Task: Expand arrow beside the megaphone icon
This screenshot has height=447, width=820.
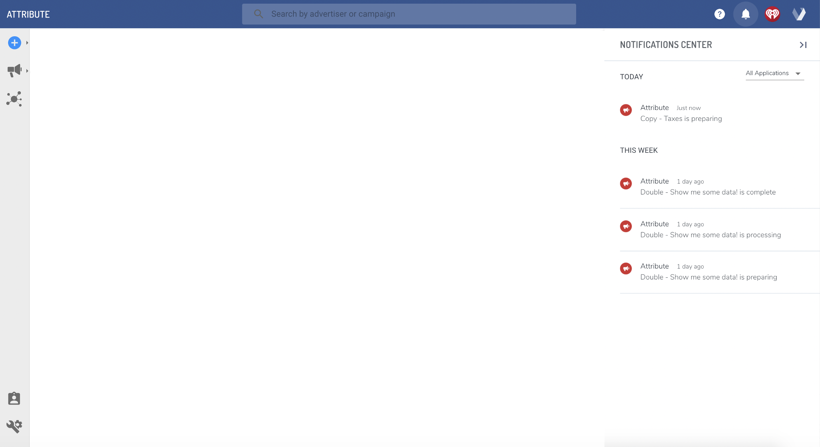Action: [27, 70]
